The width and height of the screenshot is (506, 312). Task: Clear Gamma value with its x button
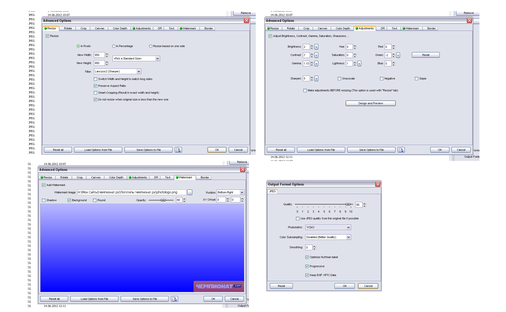click(316, 64)
